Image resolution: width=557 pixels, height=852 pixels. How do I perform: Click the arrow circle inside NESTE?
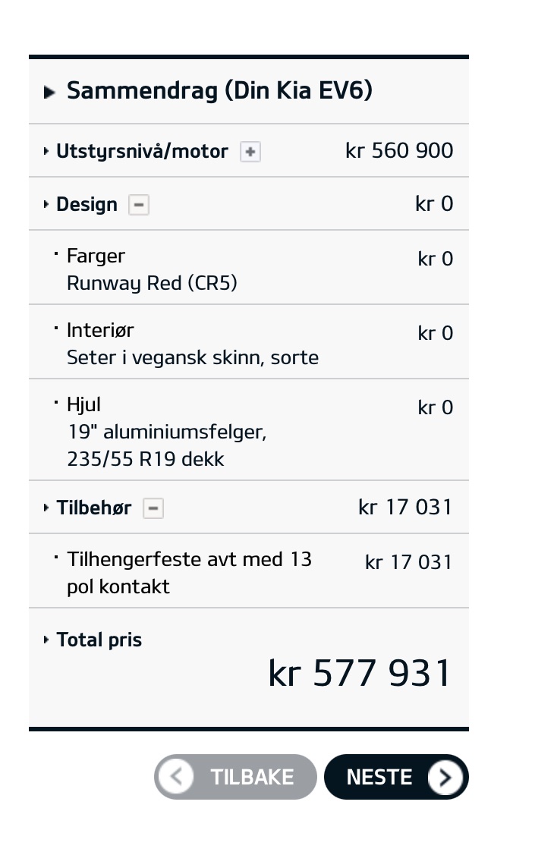pyautogui.click(x=445, y=778)
